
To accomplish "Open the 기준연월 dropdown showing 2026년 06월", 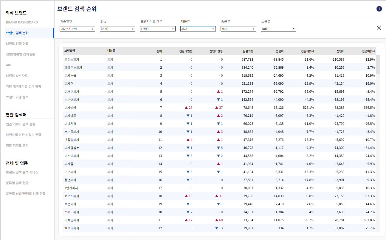I will [77, 29].
